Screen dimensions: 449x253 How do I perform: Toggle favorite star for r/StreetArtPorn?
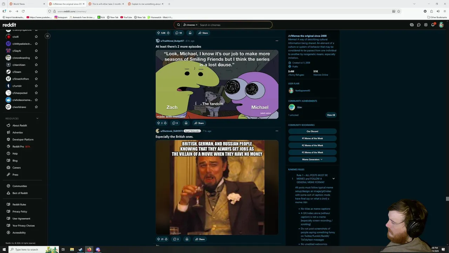(x=36, y=79)
